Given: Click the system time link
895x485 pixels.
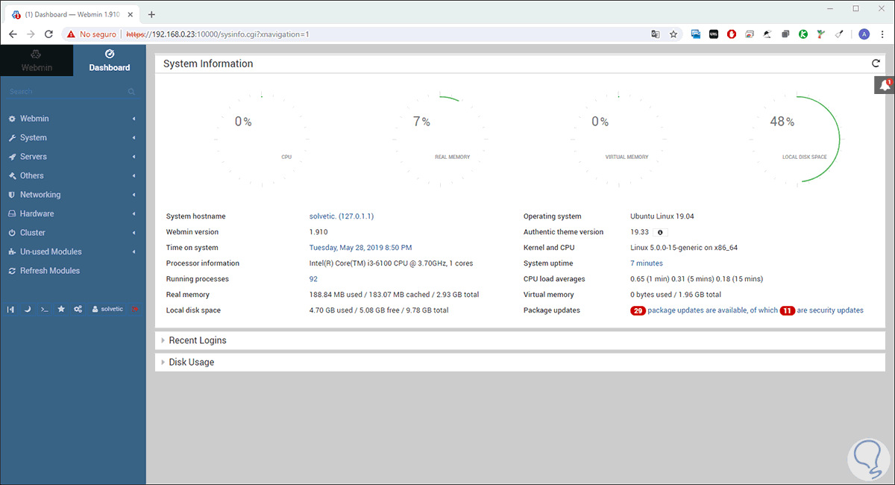Looking at the screenshot, I should pyautogui.click(x=361, y=248).
